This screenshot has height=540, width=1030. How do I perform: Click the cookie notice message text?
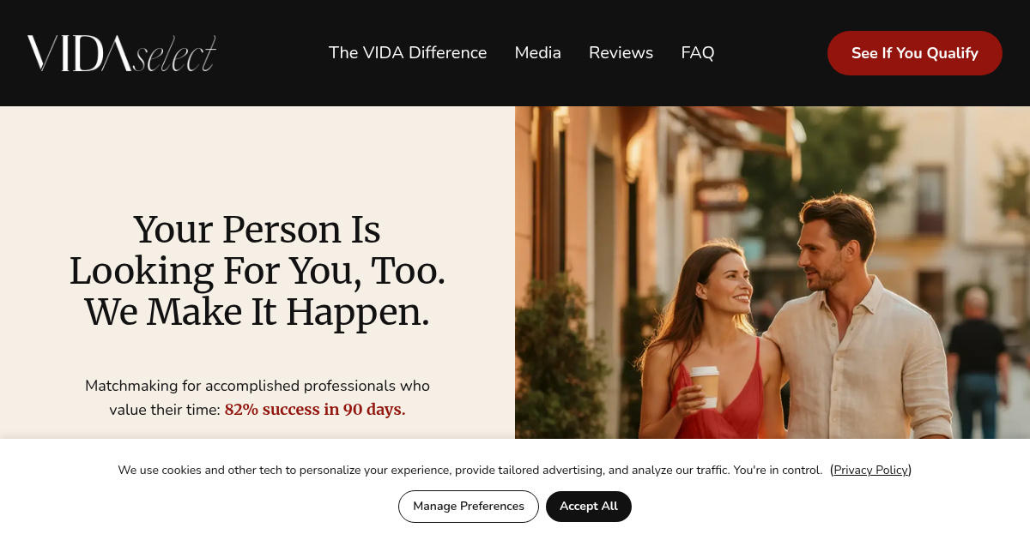[x=470, y=470]
